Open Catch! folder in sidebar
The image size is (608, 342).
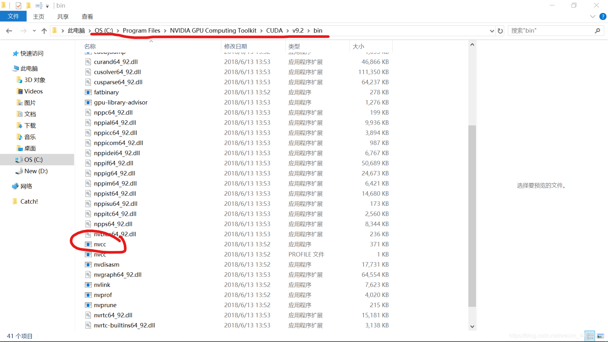click(25, 202)
